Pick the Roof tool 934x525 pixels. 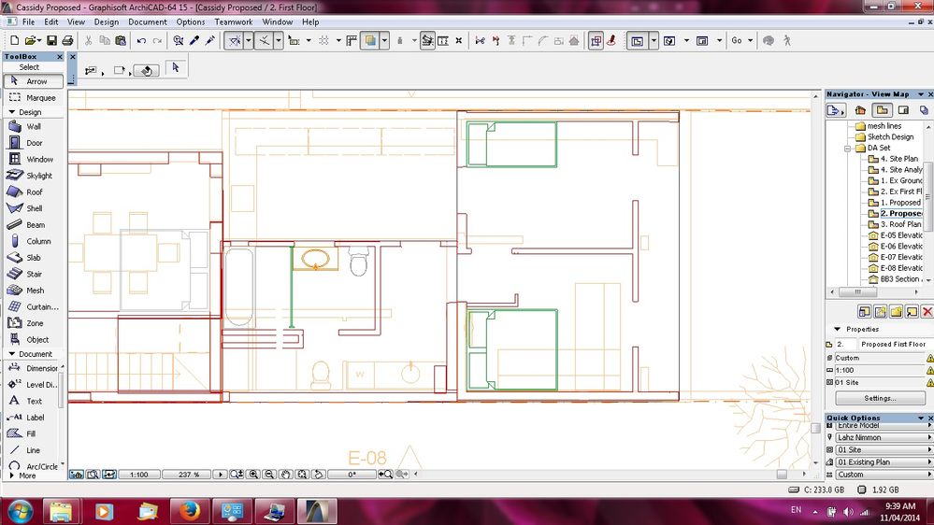point(33,192)
